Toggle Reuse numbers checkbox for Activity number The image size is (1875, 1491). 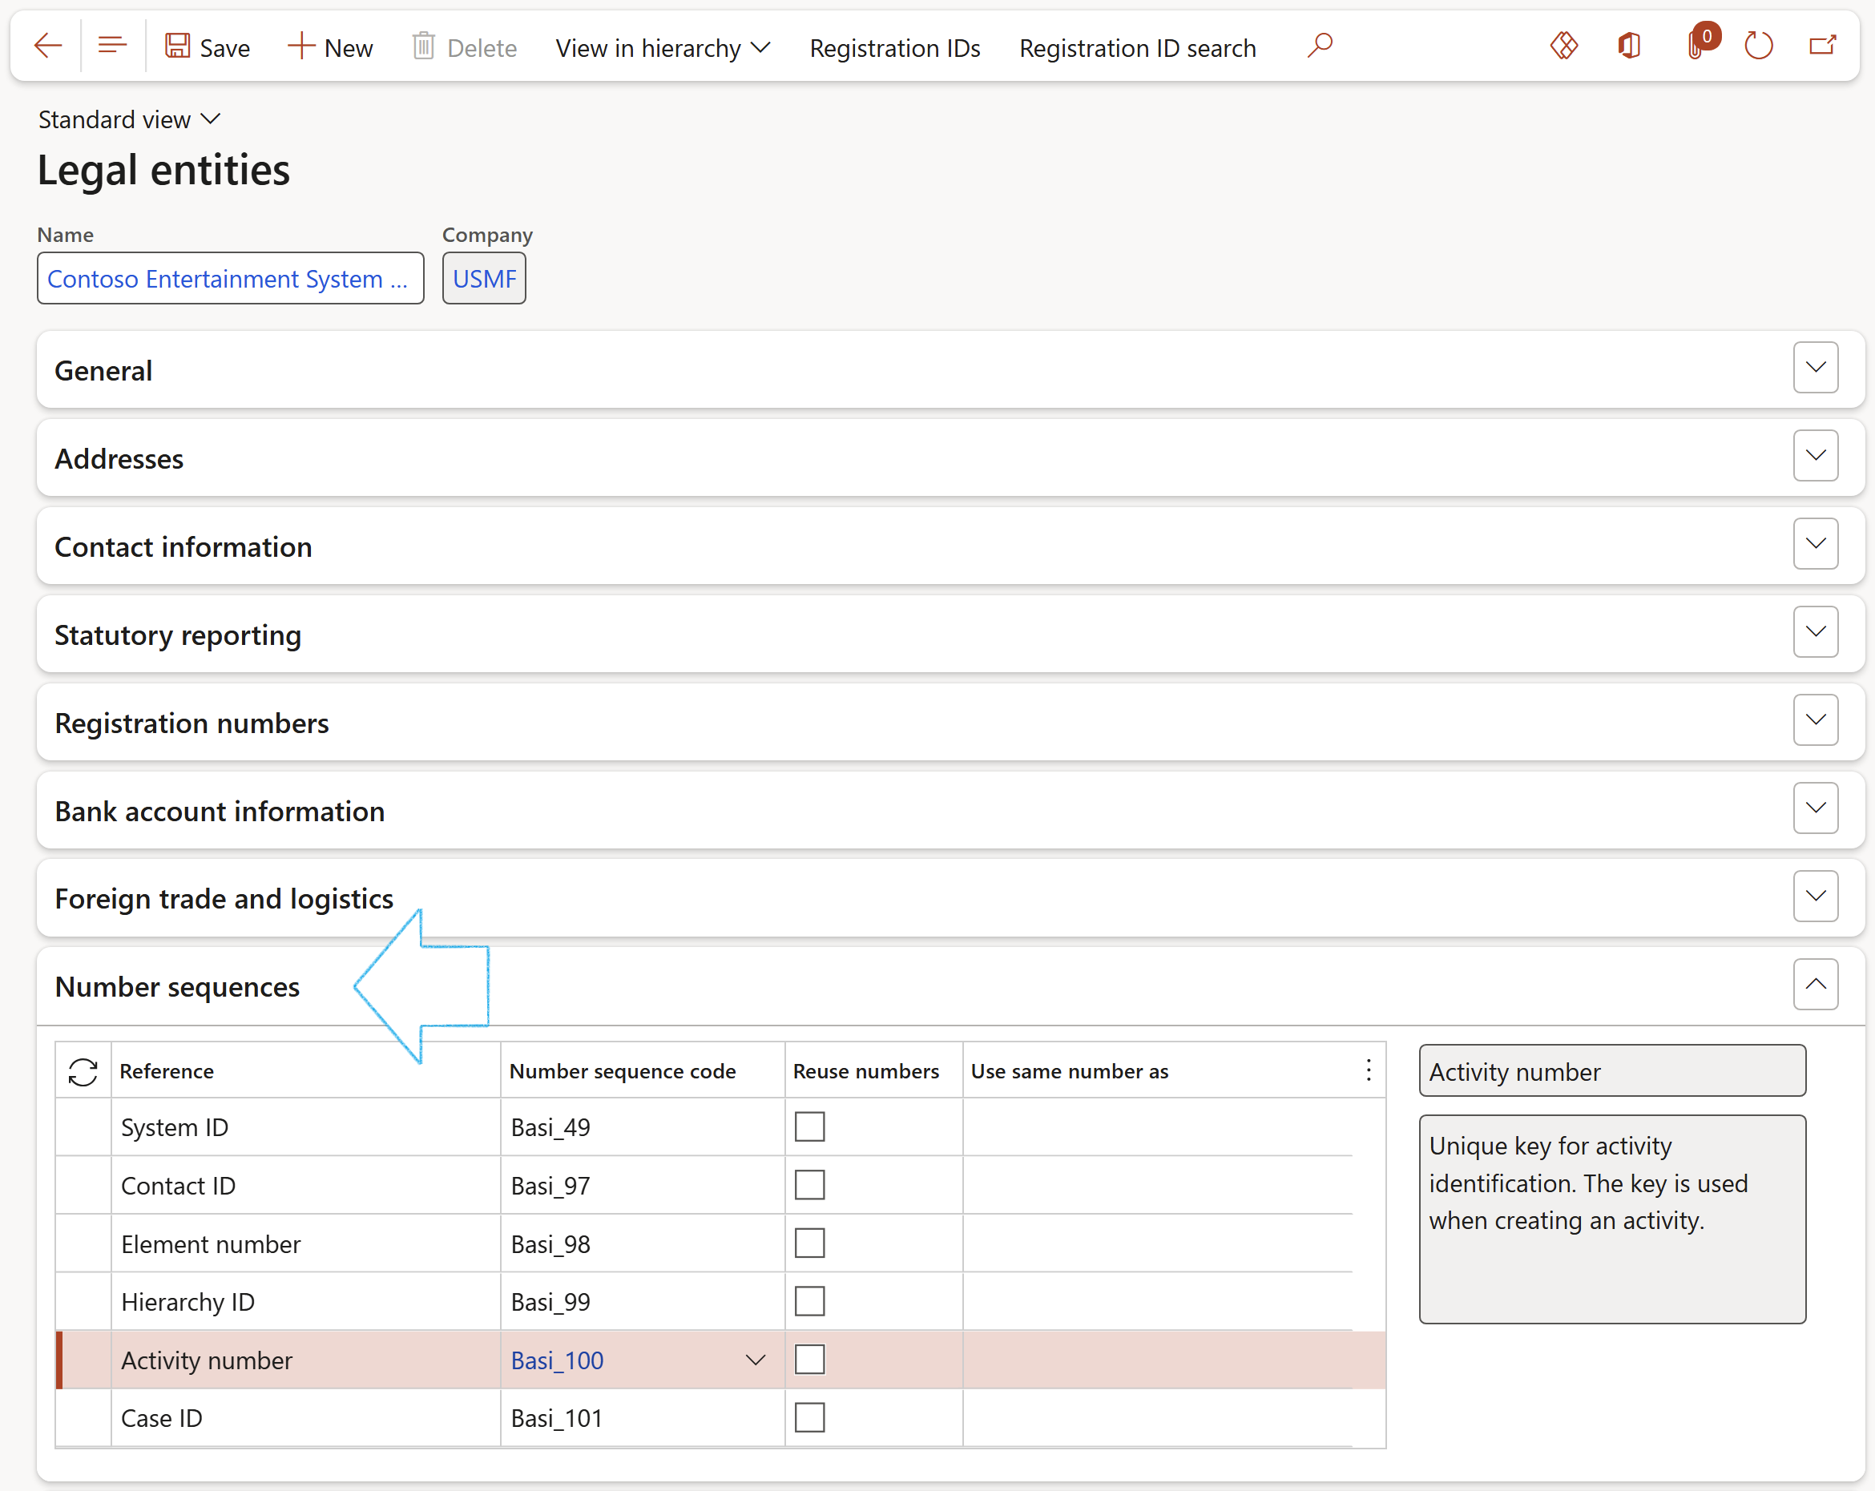(x=808, y=1360)
